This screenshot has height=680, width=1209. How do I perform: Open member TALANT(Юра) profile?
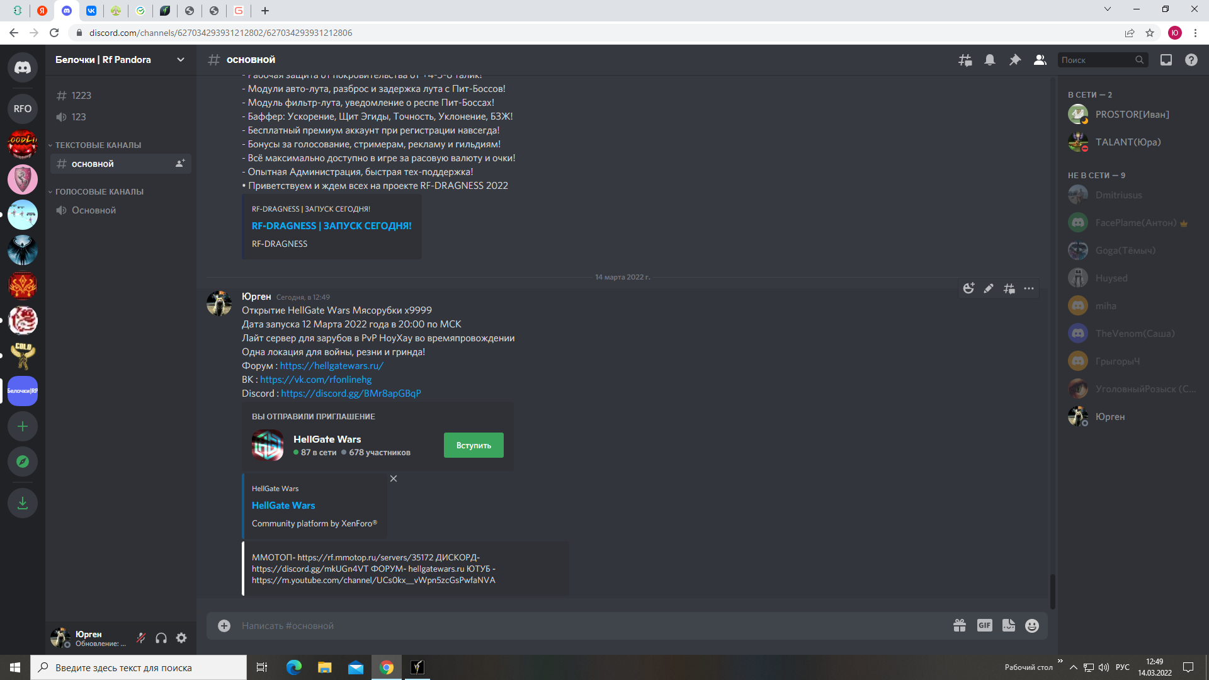coord(1133,142)
